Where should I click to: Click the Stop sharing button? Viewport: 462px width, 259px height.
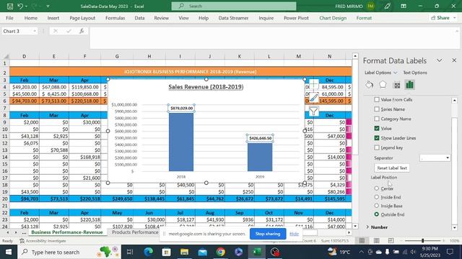pos(268,234)
